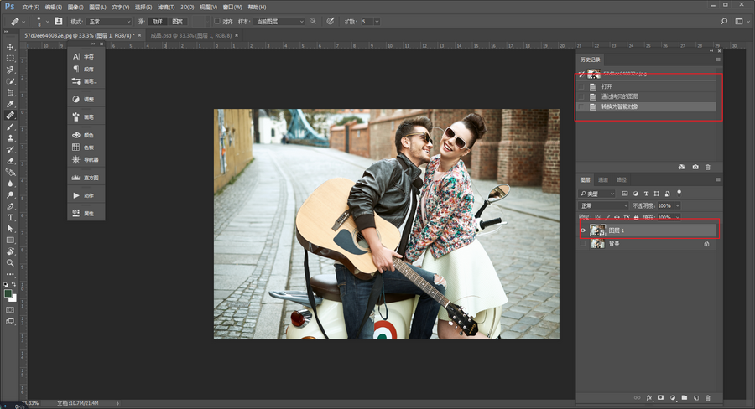This screenshot has height=409, width=755.
Task: Open the 模式 mode dropdown in options bar
Action: (109, 21)
